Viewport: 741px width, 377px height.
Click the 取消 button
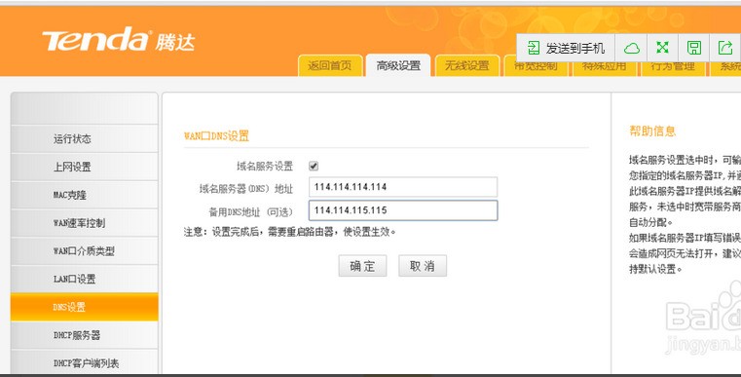point(423,266)
